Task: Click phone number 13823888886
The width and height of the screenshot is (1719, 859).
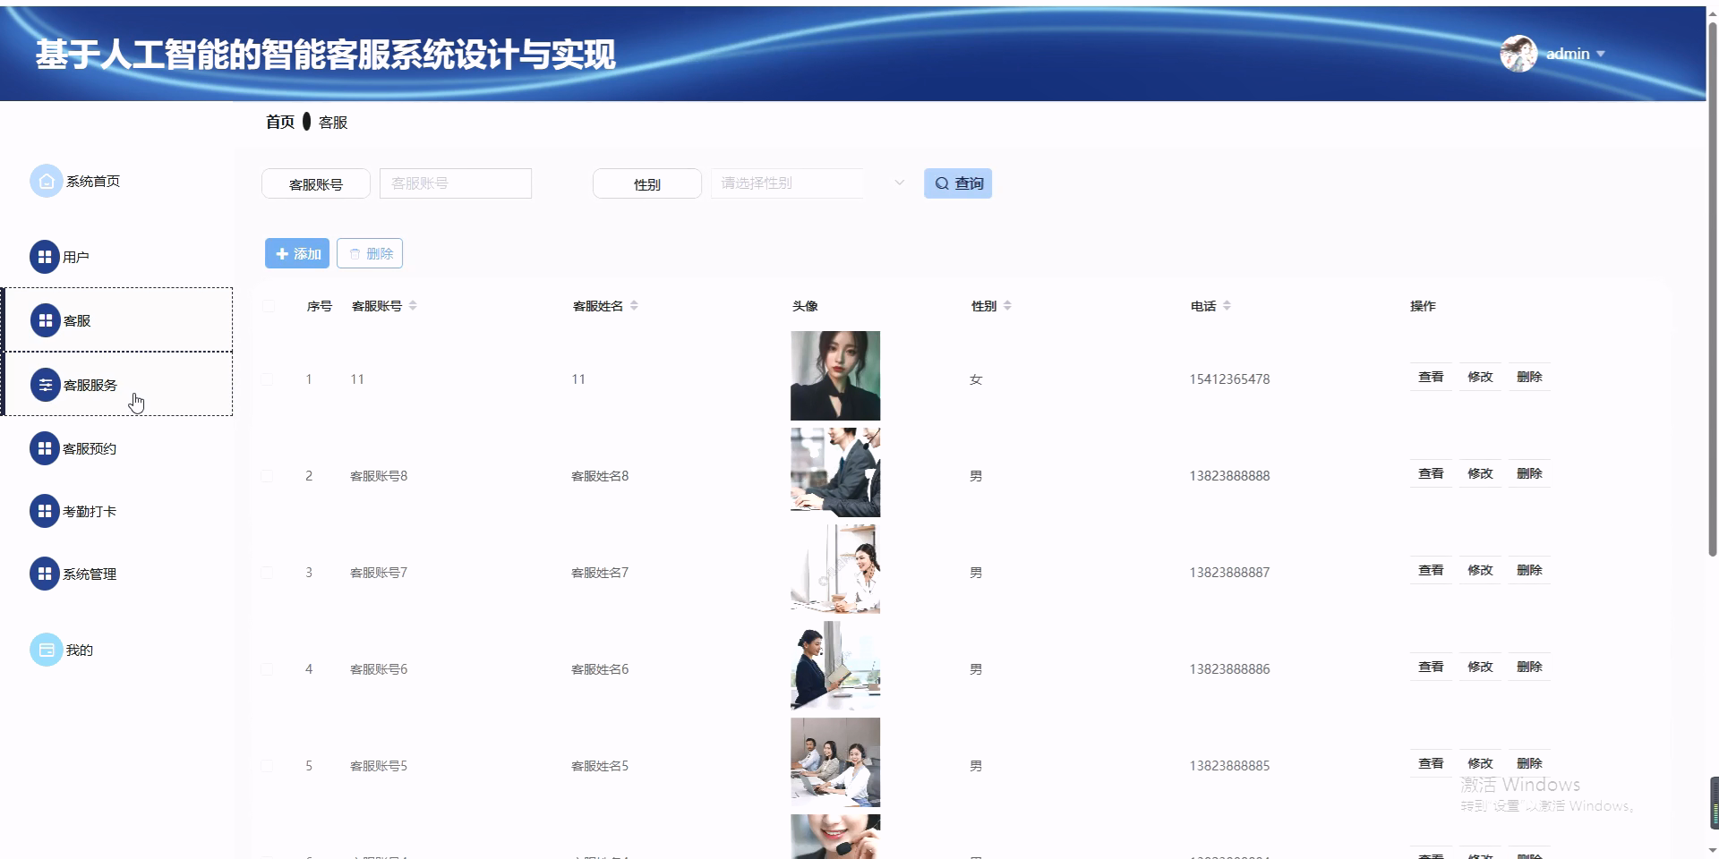Action: (x=1229, y=669)
